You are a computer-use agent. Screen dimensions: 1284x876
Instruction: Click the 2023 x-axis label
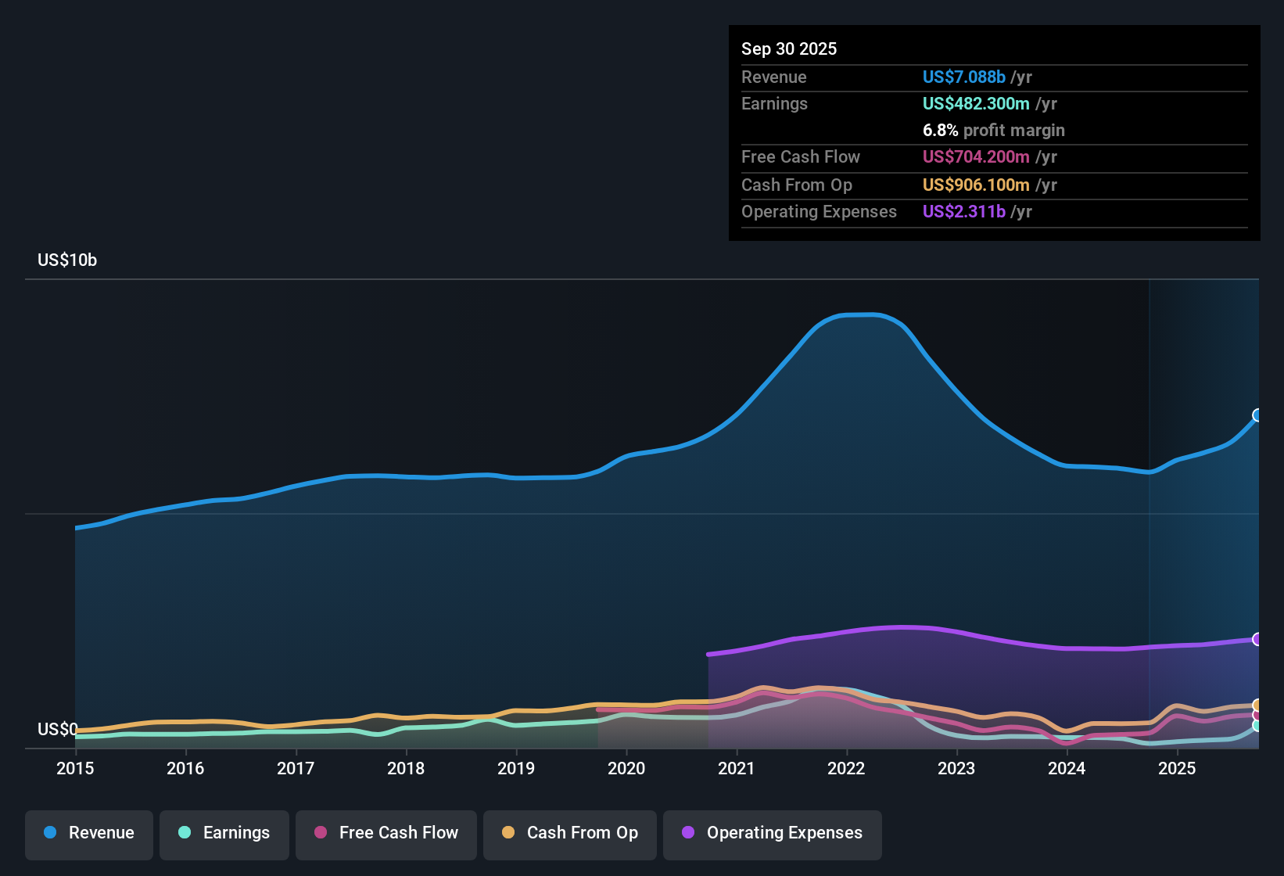(956, 769)
